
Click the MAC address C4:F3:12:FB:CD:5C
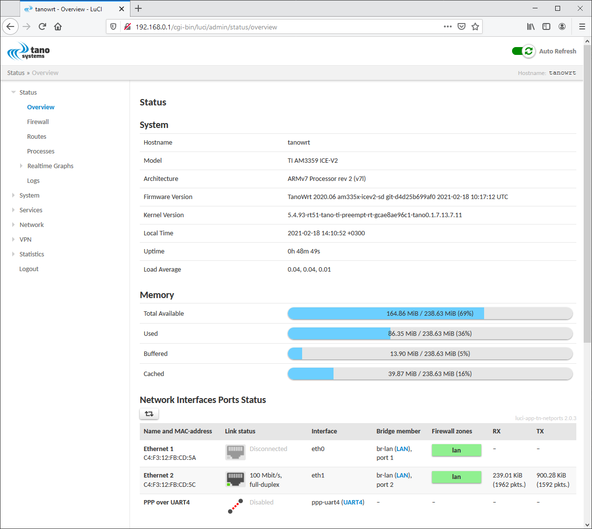click(170, 484)
